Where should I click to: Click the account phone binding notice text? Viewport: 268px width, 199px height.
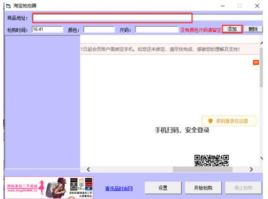160,49
